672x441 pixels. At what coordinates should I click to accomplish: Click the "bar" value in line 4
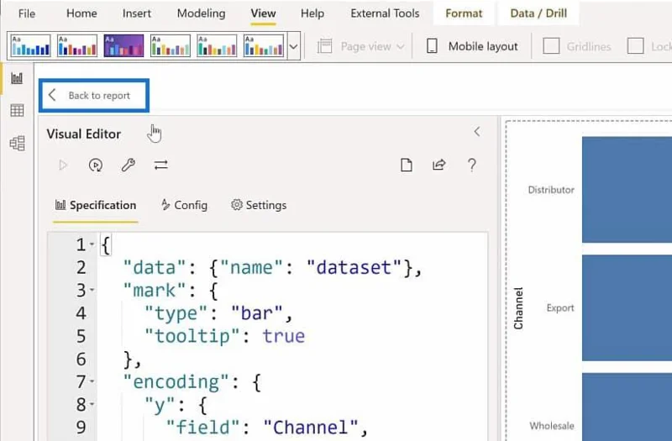[257, 312]
